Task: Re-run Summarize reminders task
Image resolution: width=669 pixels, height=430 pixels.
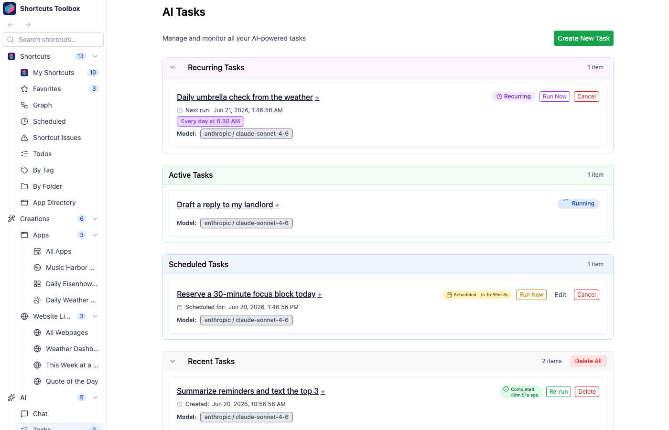Action: (x=559, y=392)
